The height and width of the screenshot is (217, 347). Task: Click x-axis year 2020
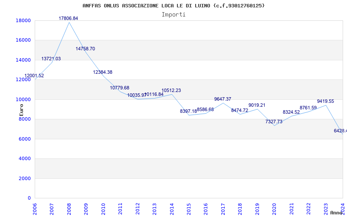point(275,209)
